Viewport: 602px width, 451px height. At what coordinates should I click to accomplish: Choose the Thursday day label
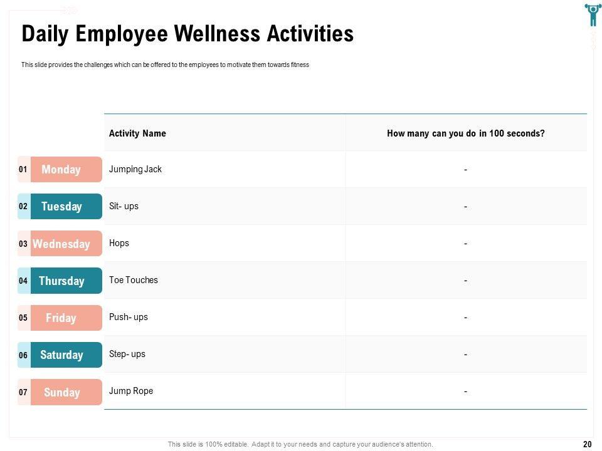tap(61, 281)
